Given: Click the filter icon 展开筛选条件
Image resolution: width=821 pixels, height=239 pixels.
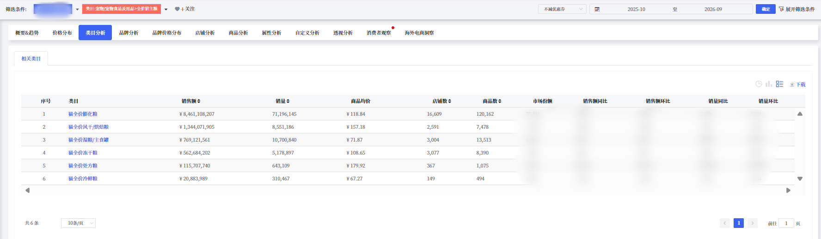Looking at the screenshot, I should coord(797,9).
